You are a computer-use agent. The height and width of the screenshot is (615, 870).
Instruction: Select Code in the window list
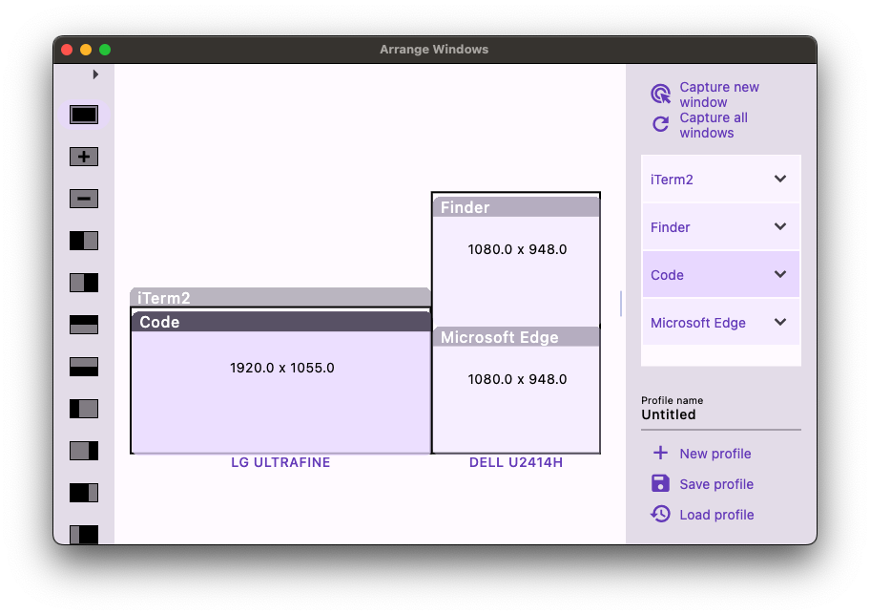pos(721,275)
